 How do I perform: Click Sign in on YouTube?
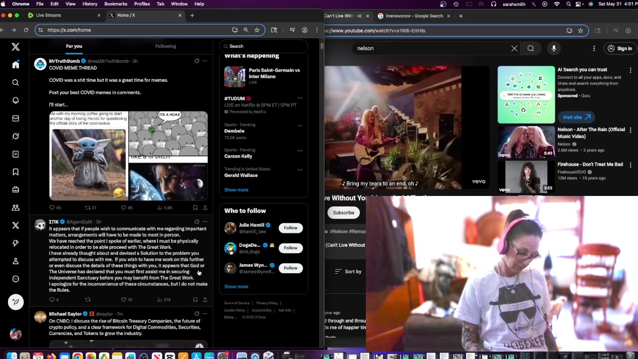tap(620, 48)
